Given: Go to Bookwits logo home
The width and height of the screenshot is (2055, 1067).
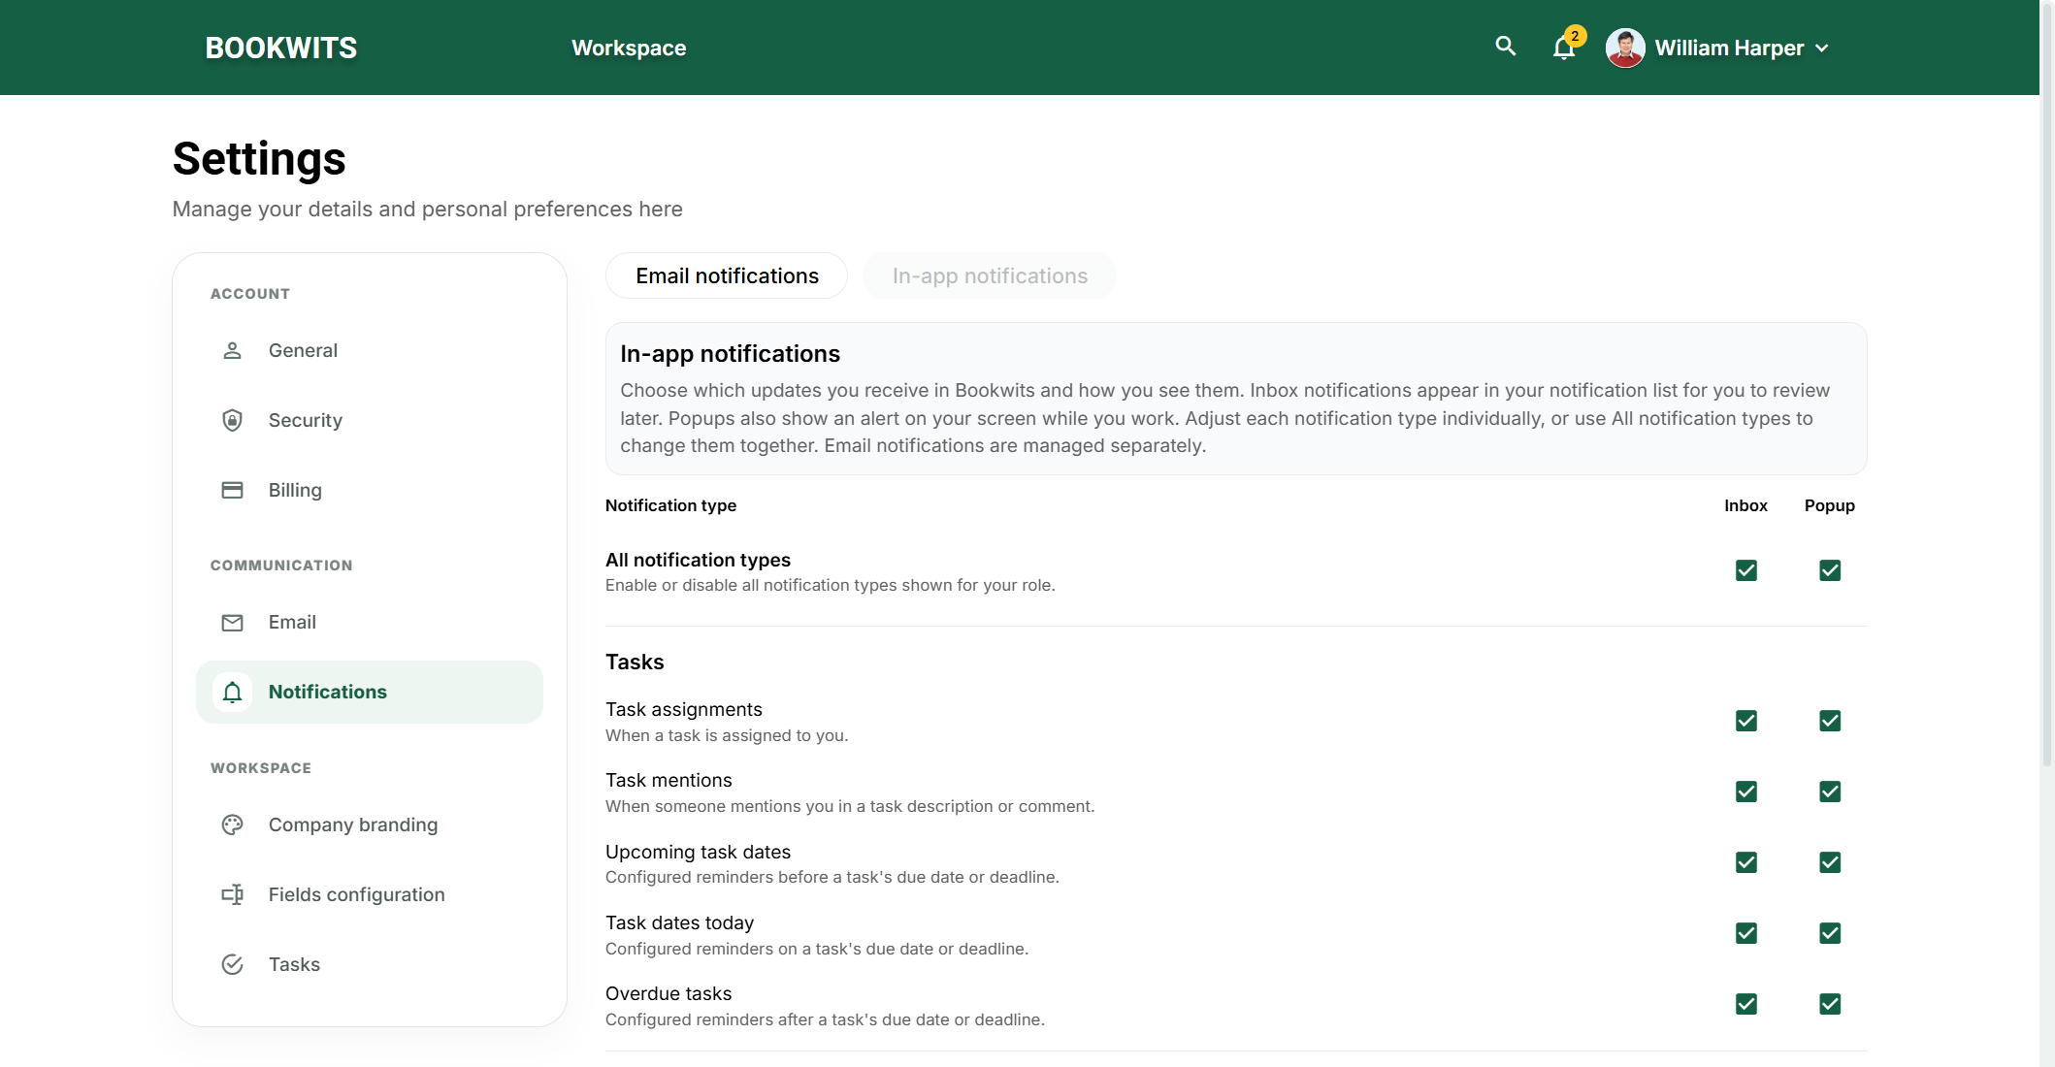Looking at the screenshot, I should click(281, 48).
